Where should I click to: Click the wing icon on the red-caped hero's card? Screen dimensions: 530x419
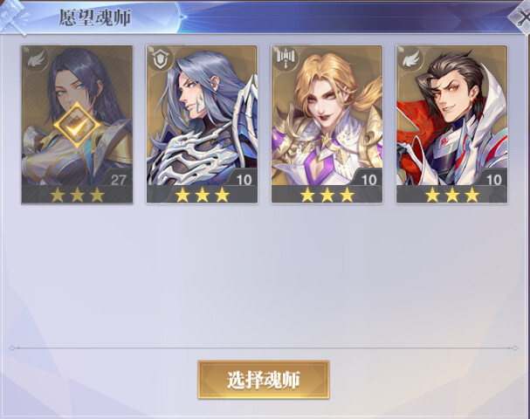tap(411, 59)
